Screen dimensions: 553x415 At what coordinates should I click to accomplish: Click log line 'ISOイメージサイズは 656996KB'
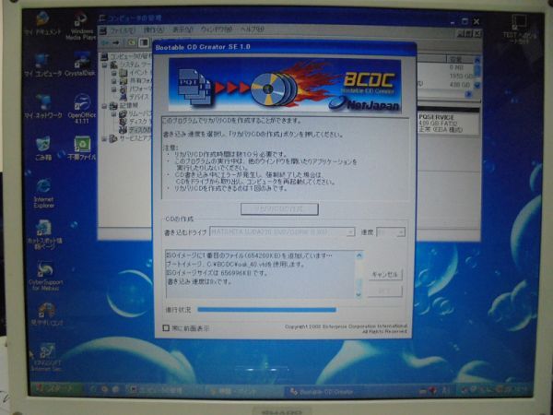pos(217,273)
